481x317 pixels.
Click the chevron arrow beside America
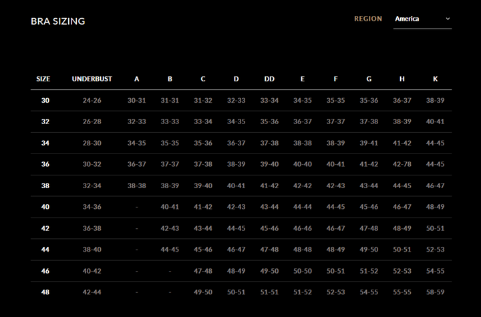tap(448, 19)
